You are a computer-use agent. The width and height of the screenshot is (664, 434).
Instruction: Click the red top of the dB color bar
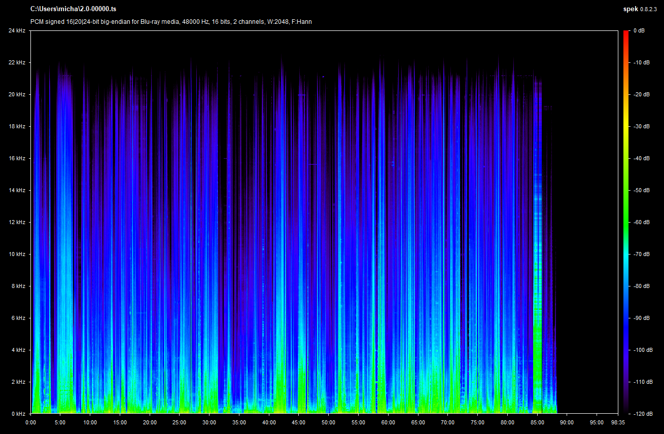[x=627, y=33]
